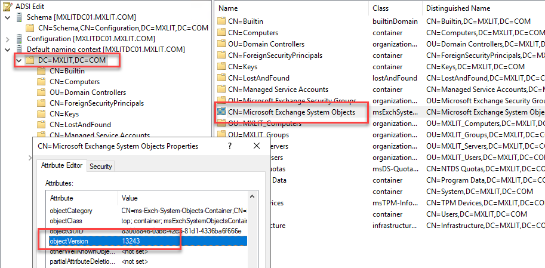Click the ADSI Edit root icon
The height and width of the screenshot is (268, 545).
click(x=7, y=7)
